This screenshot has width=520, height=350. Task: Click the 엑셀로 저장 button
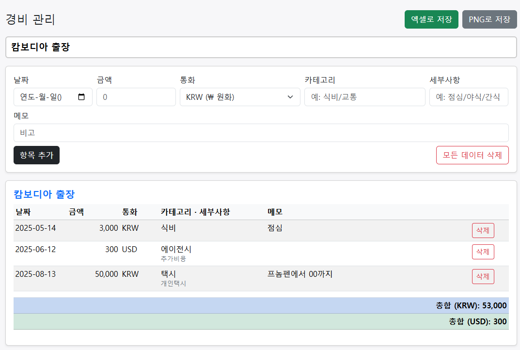click(431, 19)
